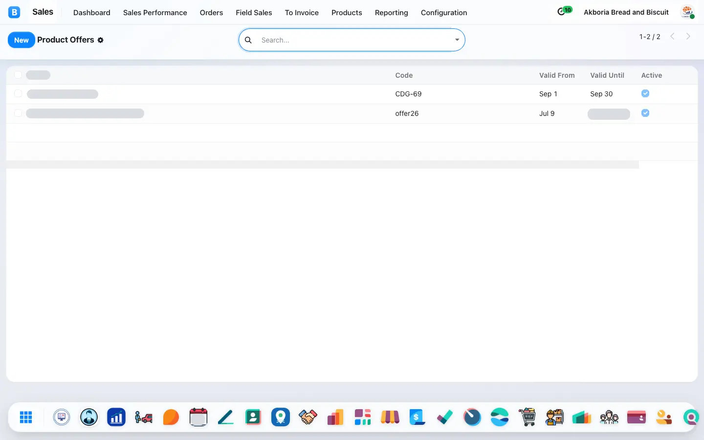Expand the search options dropdown arrow
Screen dimensions: 704x440
pyautogui.click(x=457, y=40)
